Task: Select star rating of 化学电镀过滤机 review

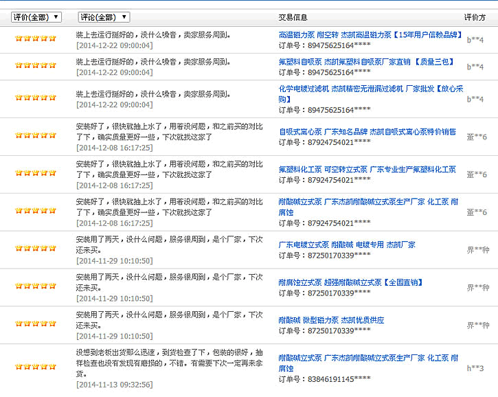Action: tap(36, 98)
